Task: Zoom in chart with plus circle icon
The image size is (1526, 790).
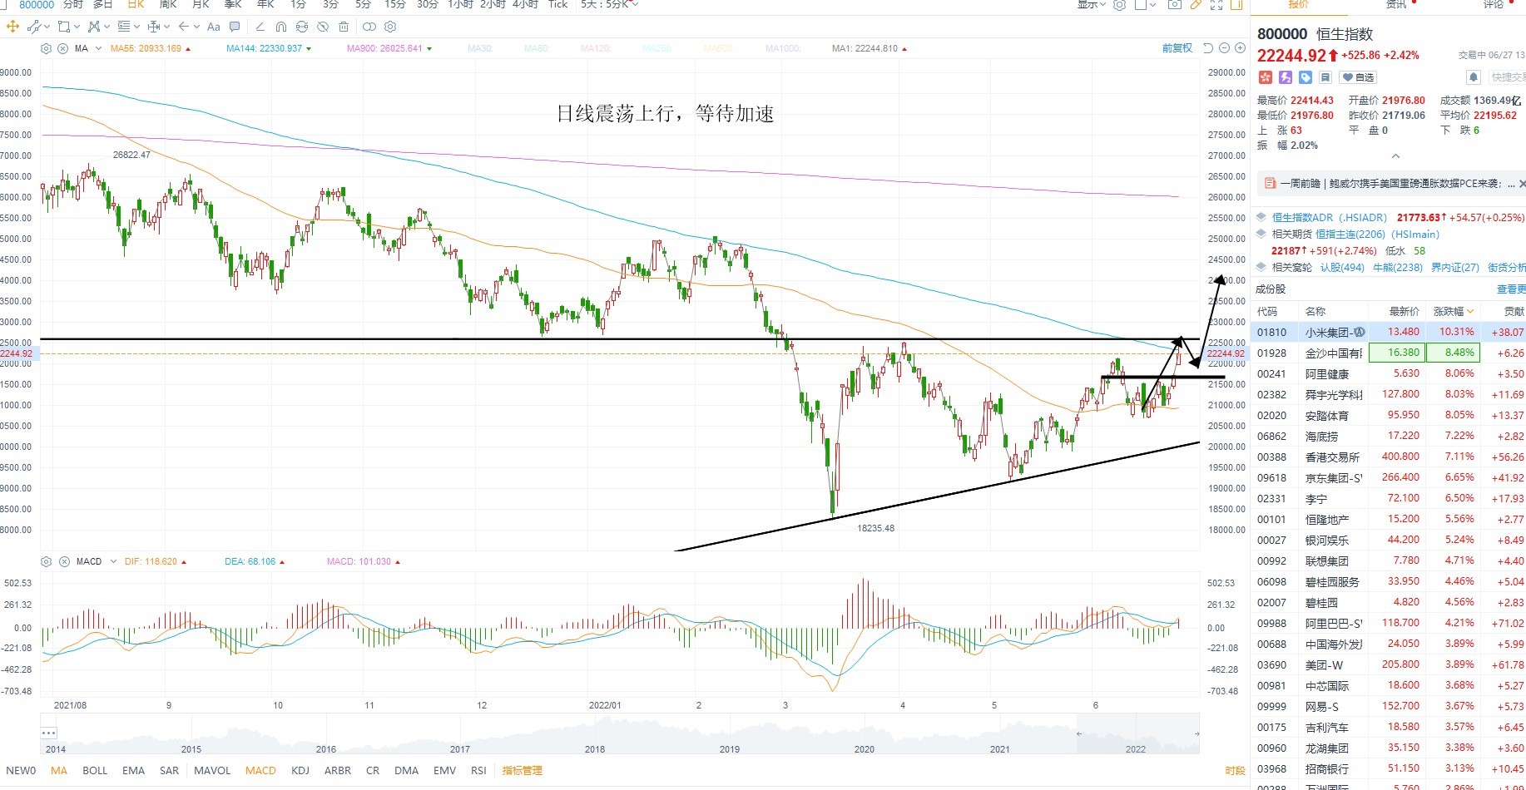Action: tap(1240, 48)
